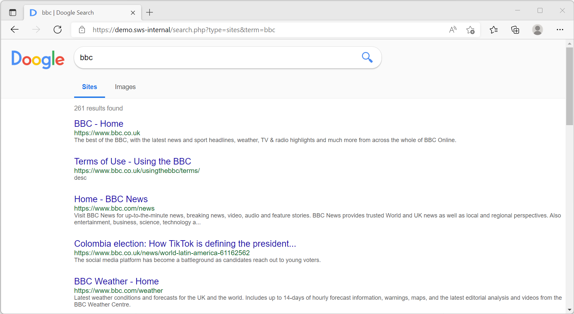Screen dimensions: 574x314
Task: Add this page to favorites
Action: coord(470,30)
